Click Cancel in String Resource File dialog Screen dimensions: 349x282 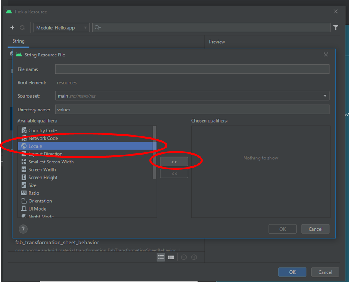pos(315,229)
